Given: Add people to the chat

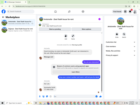Looking at the screenshot, I should click(x=66, y=36).
